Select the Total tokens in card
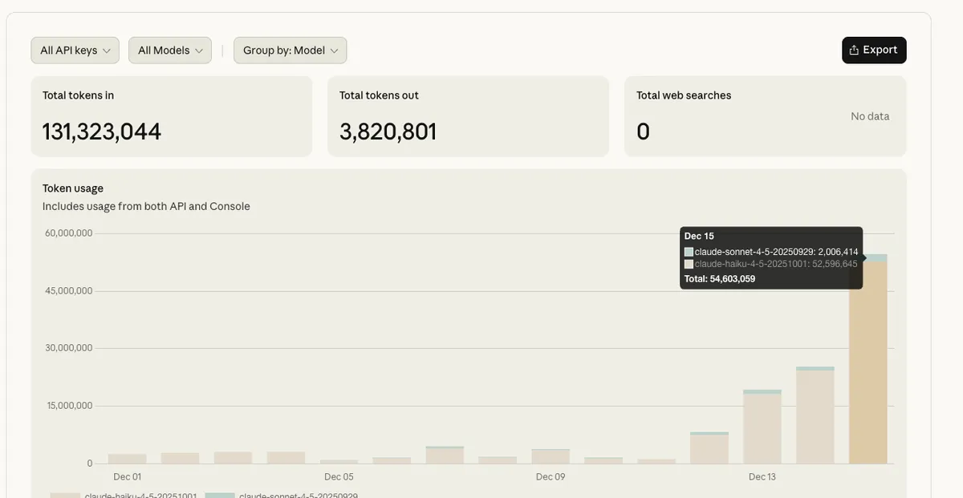This screenshot has height=498, width=963. pyautogui.click(x=171, y=115)
